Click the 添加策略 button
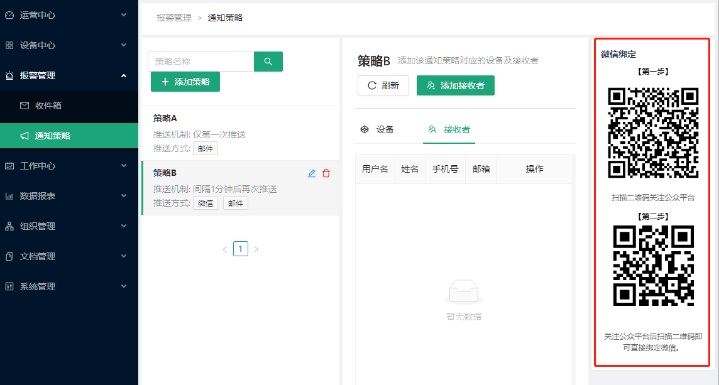 point(185,82)
